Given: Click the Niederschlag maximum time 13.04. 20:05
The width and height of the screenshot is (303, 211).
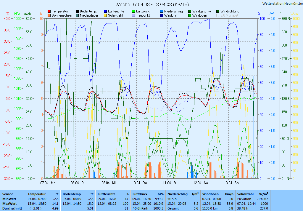Looking at the screenshot, I should click(177, 204).
